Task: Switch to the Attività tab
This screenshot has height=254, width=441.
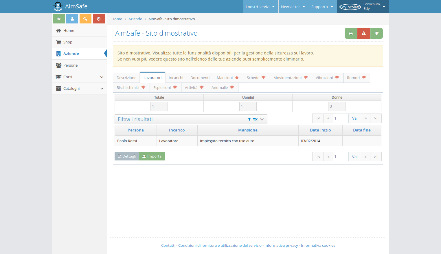Action: (194, 87)
